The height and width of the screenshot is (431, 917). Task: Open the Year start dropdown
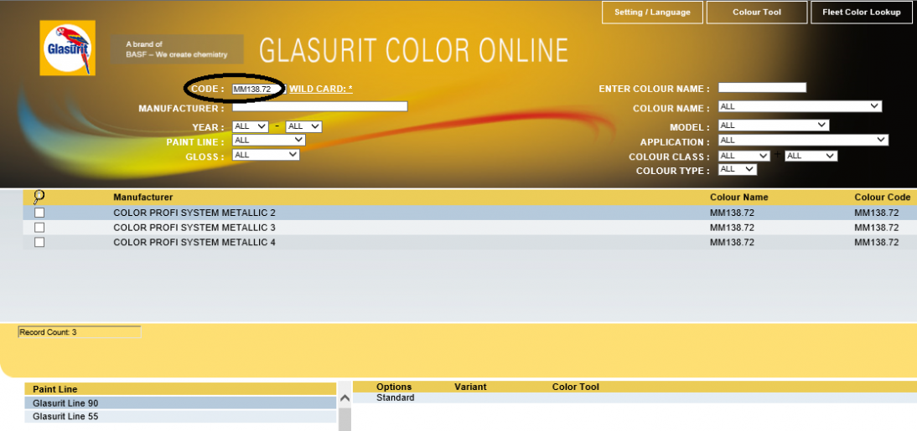(x=251, y=126)
